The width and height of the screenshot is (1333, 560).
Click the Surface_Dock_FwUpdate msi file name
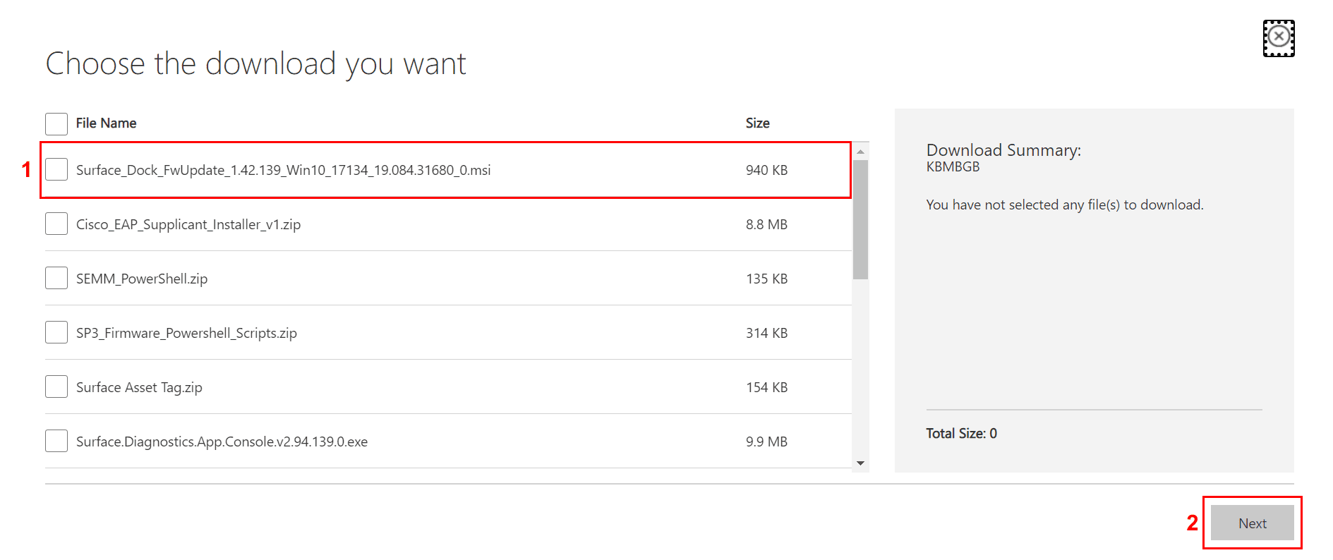[x=283, y=170]
